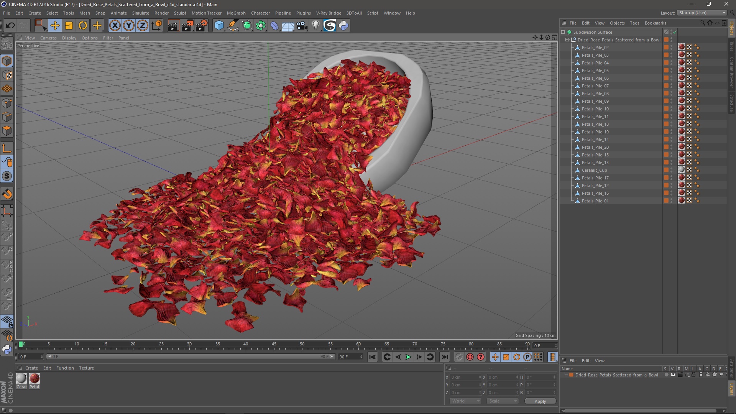Add a Cube primitive object

point(219,26)
